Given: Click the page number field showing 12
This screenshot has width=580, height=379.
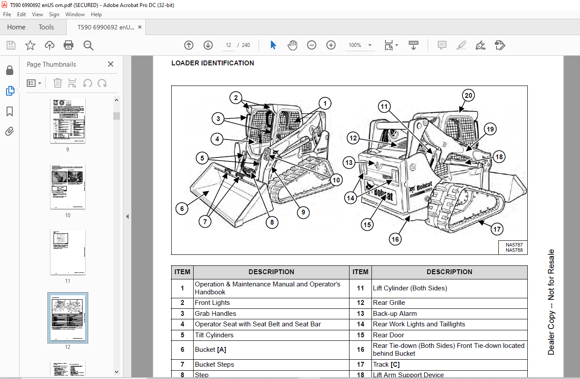Looking at the screenshot, I should (x=228, y=45).
